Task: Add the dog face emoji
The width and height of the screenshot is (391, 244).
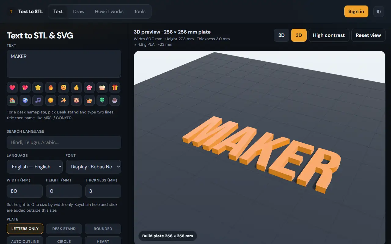Action: [x=76, y=100]
